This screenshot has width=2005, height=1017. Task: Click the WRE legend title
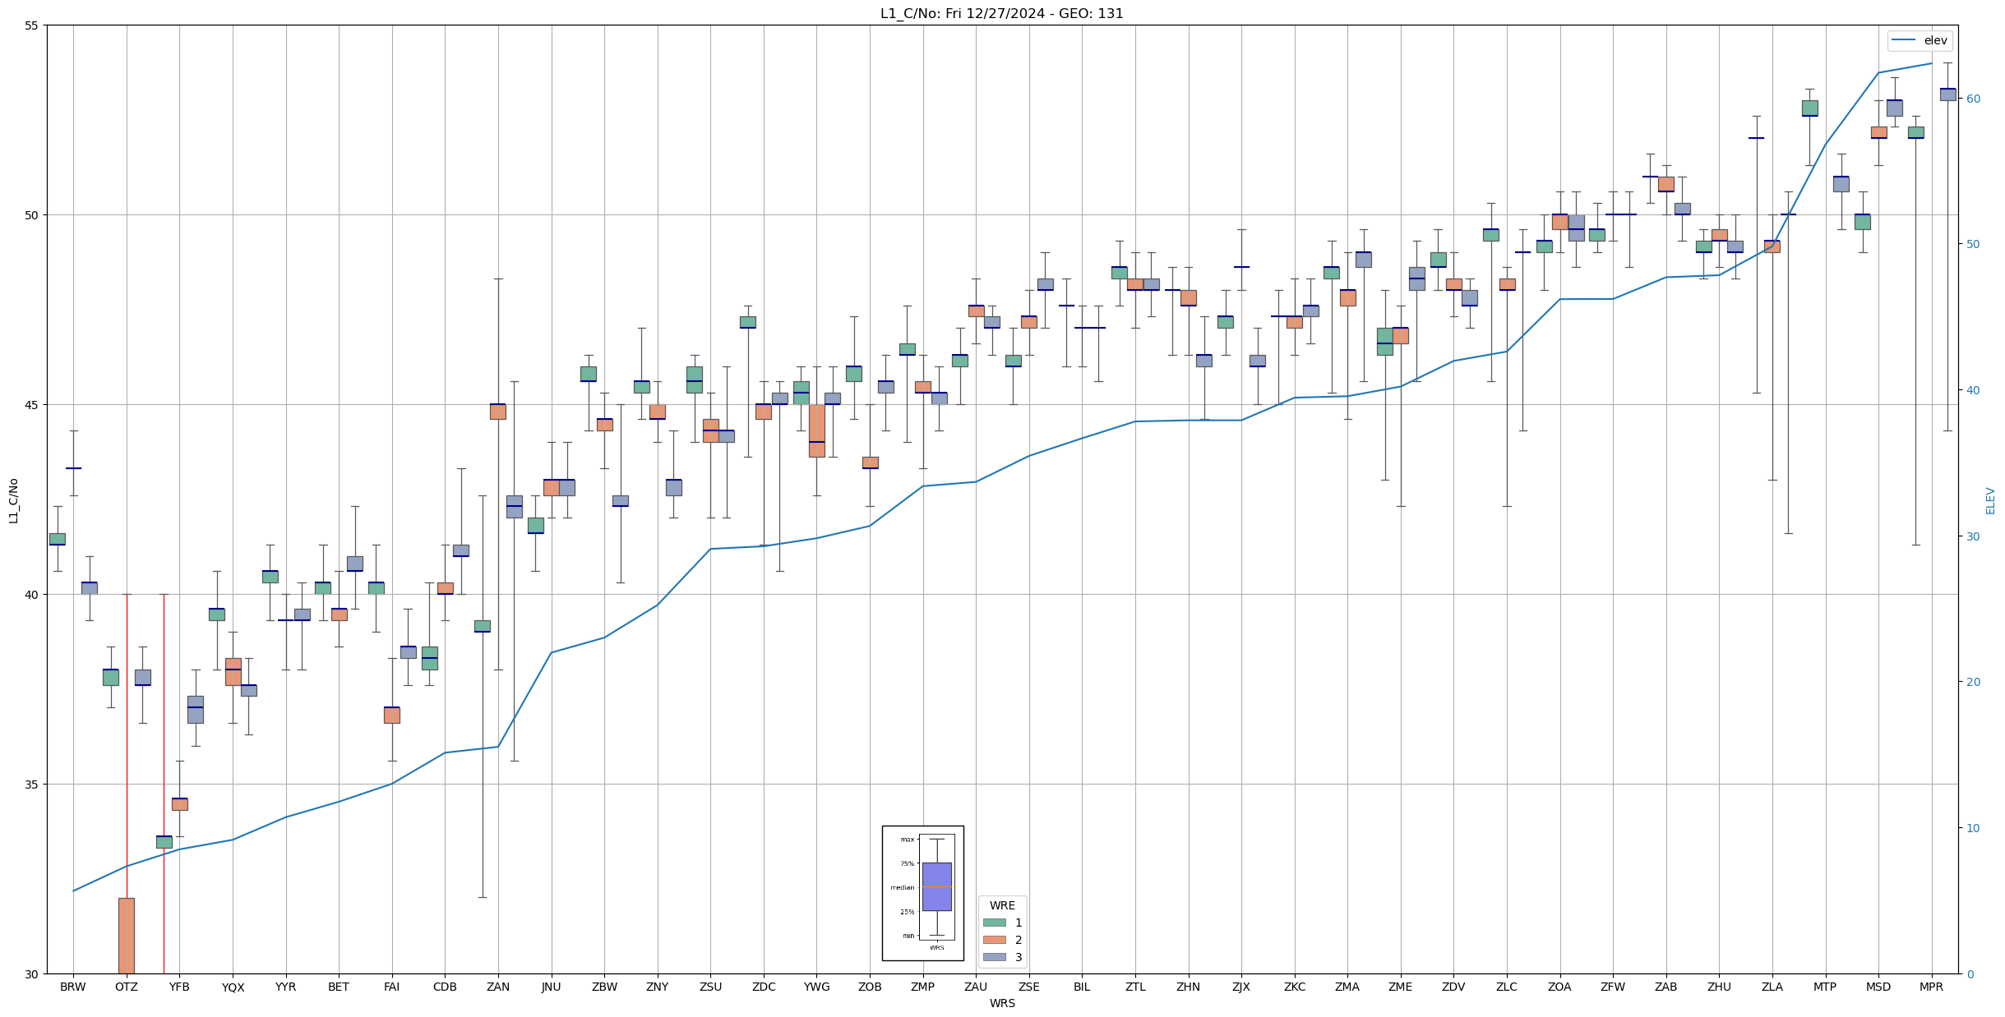point(1002,905)
